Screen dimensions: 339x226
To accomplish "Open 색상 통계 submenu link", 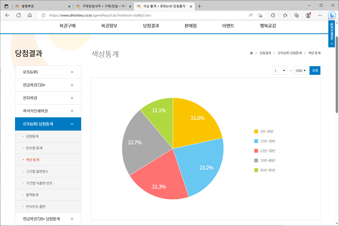I will (x=33, y=160).
